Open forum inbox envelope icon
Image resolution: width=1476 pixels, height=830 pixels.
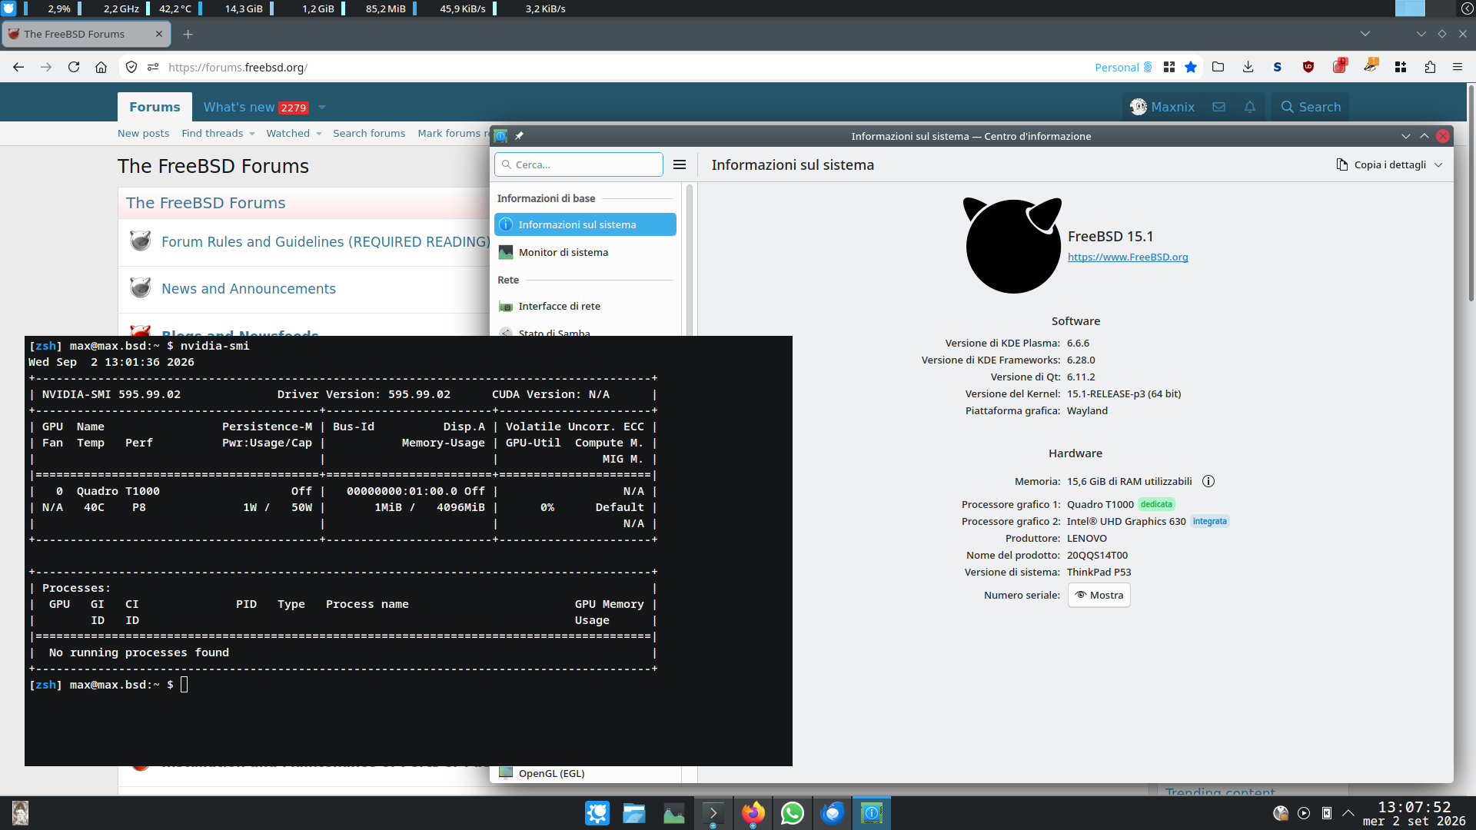[x=1218, y=107]
